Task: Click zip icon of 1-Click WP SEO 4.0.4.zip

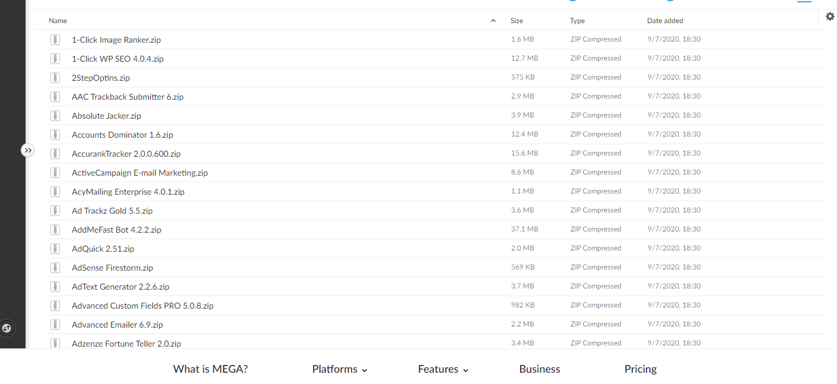Action: click(x=55, y=59)
